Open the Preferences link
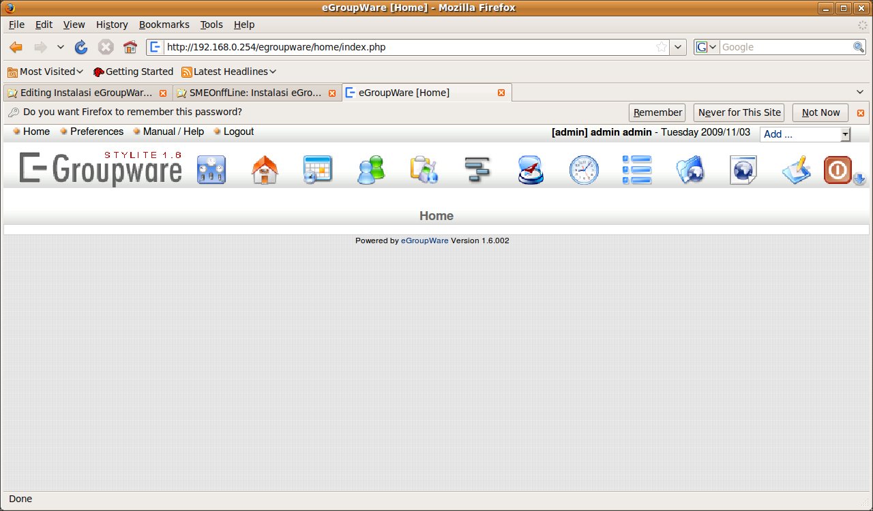Screen dimensions: 873x511 point(97,131)
